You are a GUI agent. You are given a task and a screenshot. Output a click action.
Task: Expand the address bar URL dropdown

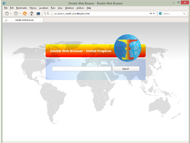[154, 14]
